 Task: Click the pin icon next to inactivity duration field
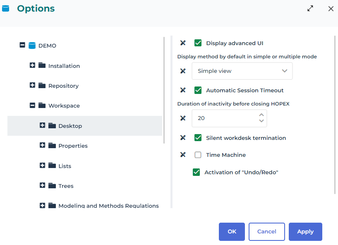183,118
